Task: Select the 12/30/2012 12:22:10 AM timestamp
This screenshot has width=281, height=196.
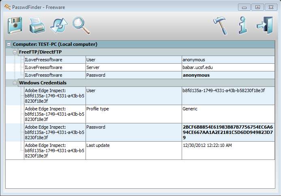Action: click(207, 145)
